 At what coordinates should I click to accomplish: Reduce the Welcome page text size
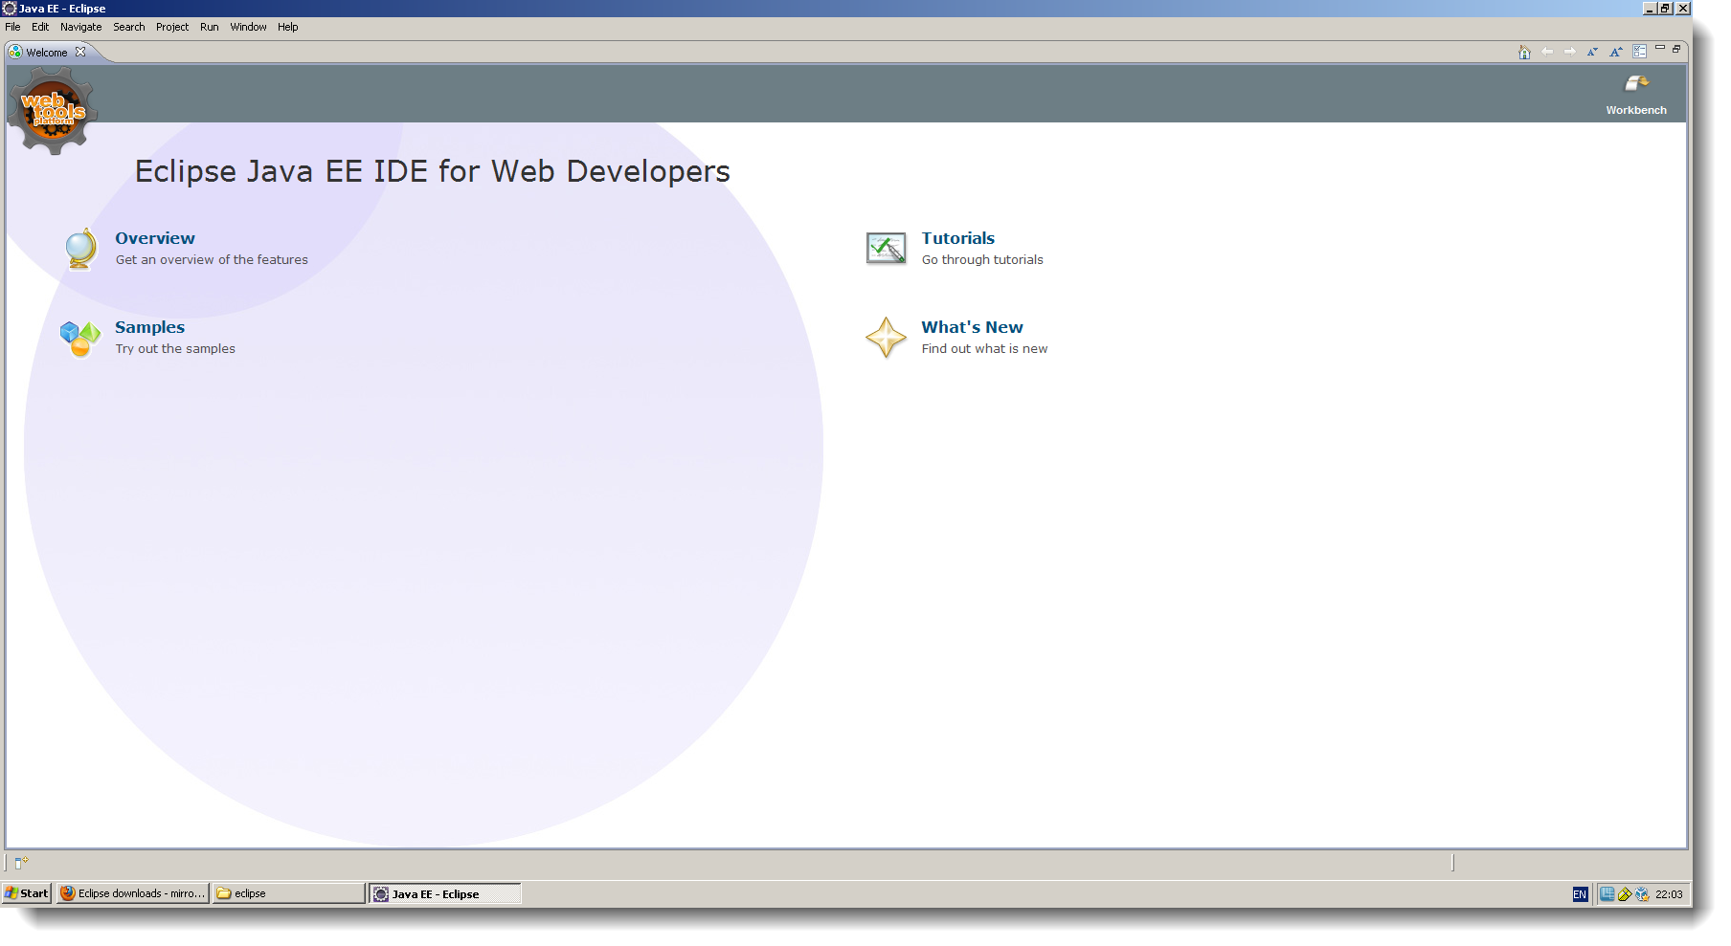tap(1592, 52)
